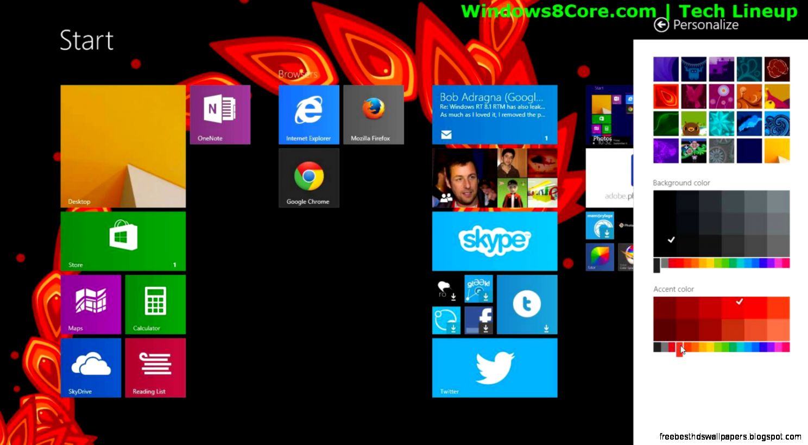Launch the Skype tile
Viewport: 808px width, 445px height.
[495, 241]
